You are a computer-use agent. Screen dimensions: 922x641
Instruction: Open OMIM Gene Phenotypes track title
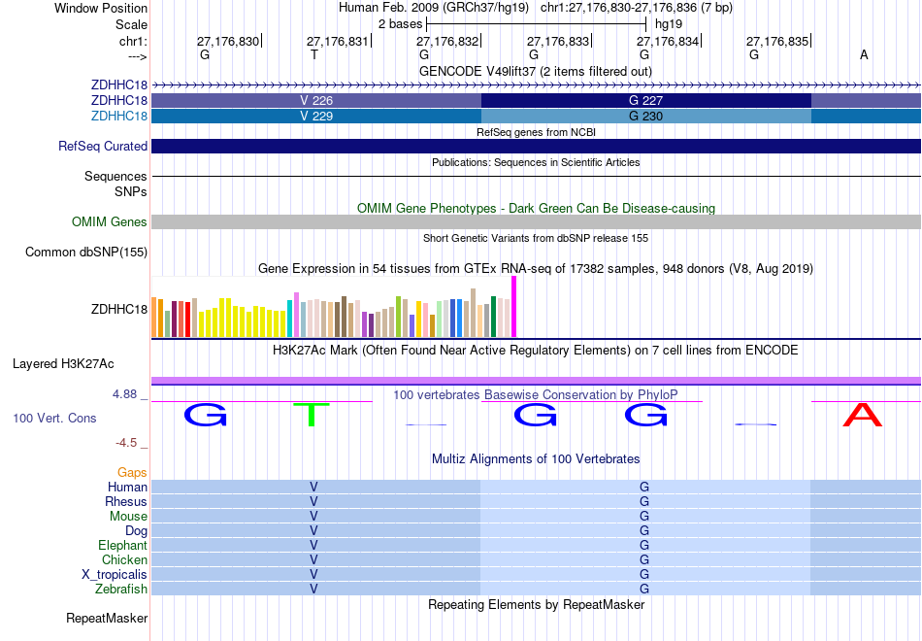(536, 209)
